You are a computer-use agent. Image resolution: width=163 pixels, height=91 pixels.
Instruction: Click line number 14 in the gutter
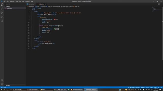pyautogui.click(x=29, y=29)
